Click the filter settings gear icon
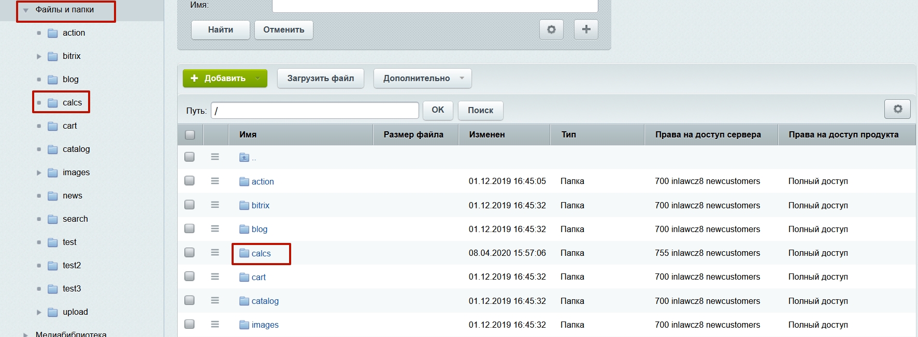This screenshot has width=918, height=337. (x=551, y=29)
